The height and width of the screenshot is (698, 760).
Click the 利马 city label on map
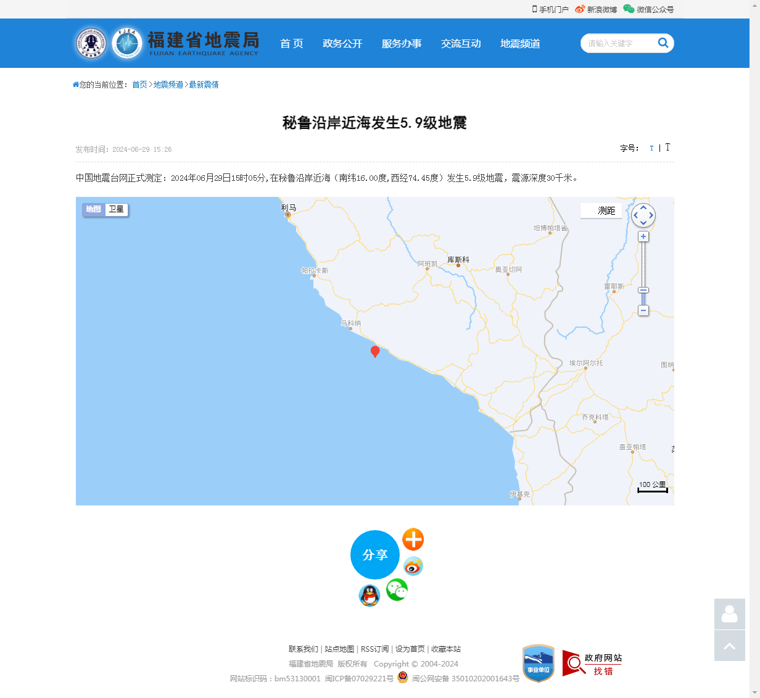pyautogui.click(x=289, y=207)
